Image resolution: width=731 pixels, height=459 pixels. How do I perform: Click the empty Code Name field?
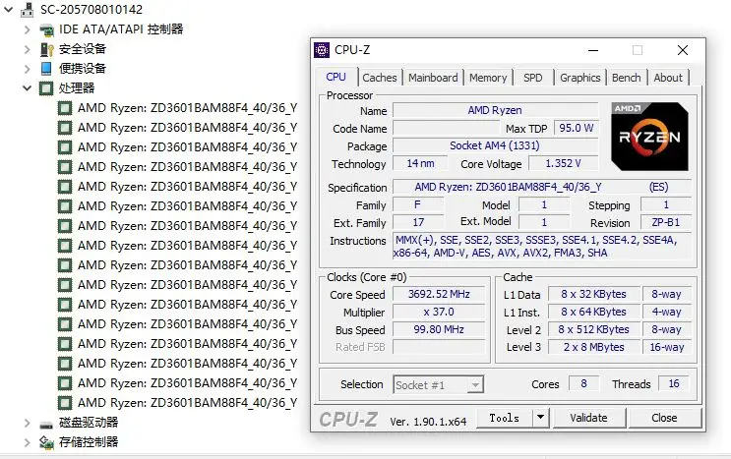pyautogui.click(x=446, y=128)
